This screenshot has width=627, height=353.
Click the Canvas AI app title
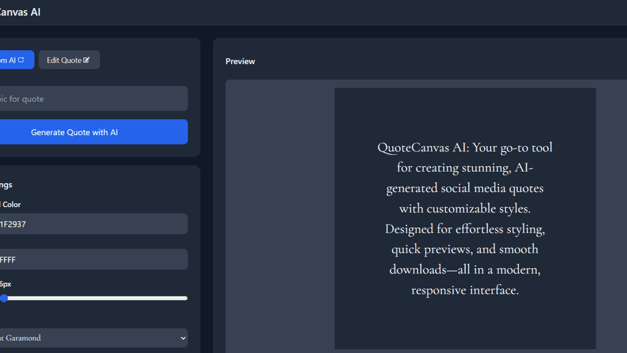coord(20,12)
